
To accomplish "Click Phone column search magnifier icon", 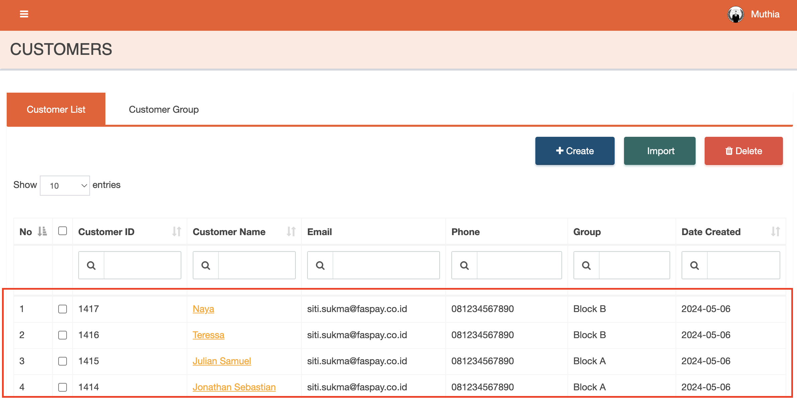I will click(464, 266).
